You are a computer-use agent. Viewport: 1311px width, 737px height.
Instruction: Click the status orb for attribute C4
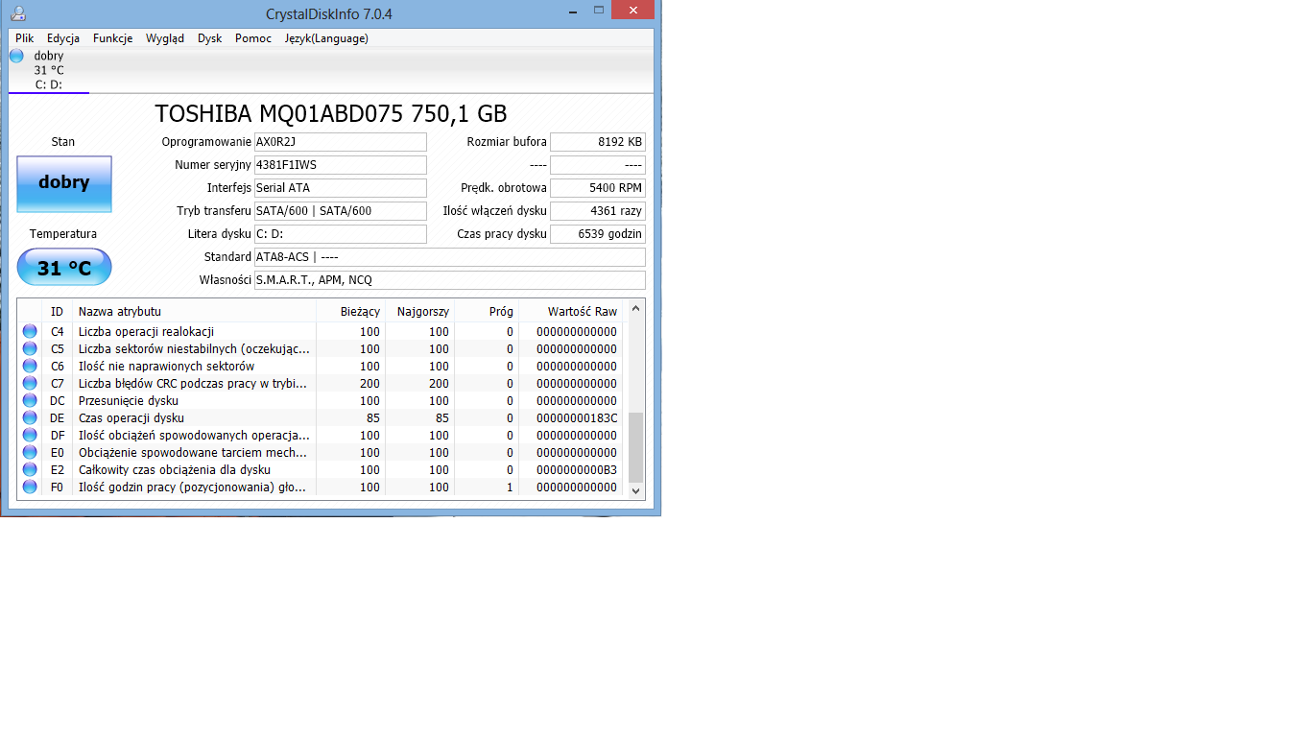[30, 331]
